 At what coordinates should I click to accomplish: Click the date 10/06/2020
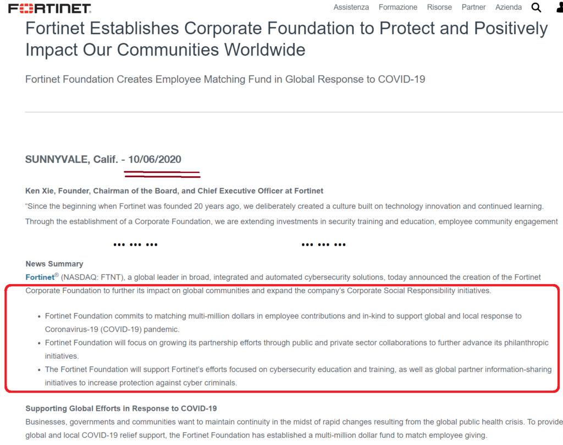point(154,159)
